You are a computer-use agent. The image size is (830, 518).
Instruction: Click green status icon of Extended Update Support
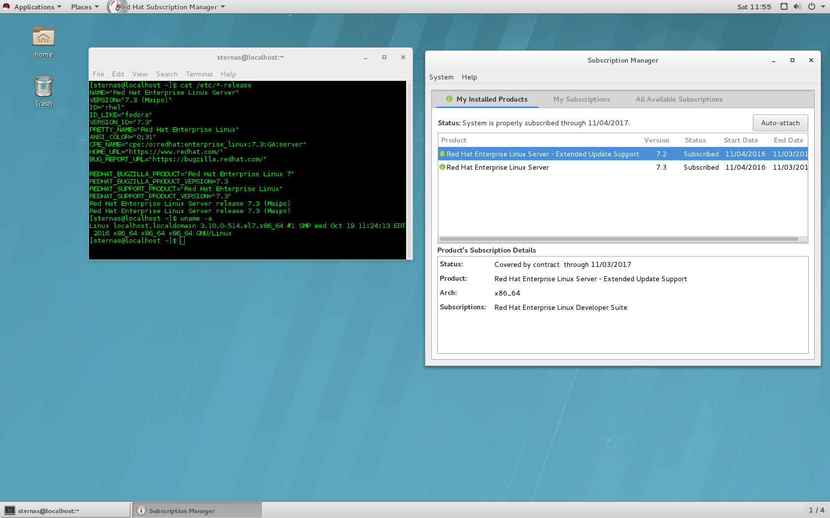point(442,154)
